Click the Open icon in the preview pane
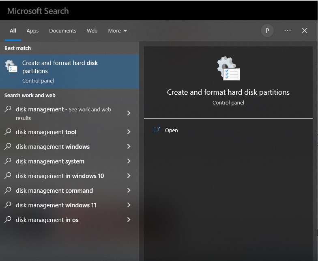 click(x=157, y=130)
